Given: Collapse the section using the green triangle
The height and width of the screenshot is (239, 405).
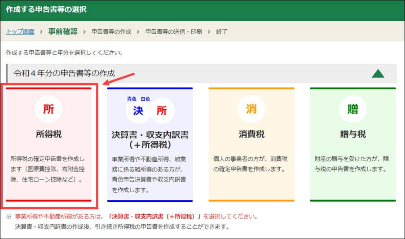Looking at the screenshot, I should point(378,73).
